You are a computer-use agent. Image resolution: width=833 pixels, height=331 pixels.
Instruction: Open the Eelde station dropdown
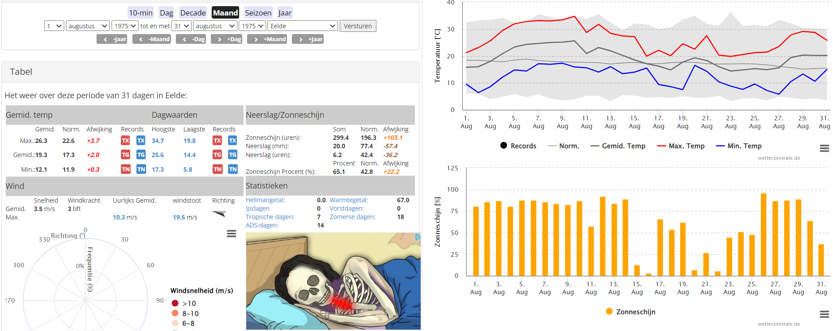coord(303,26)
